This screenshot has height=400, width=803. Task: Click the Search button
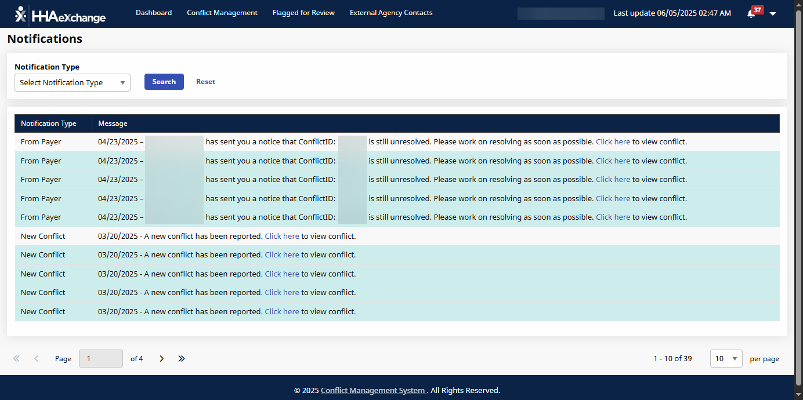point(164,82)
